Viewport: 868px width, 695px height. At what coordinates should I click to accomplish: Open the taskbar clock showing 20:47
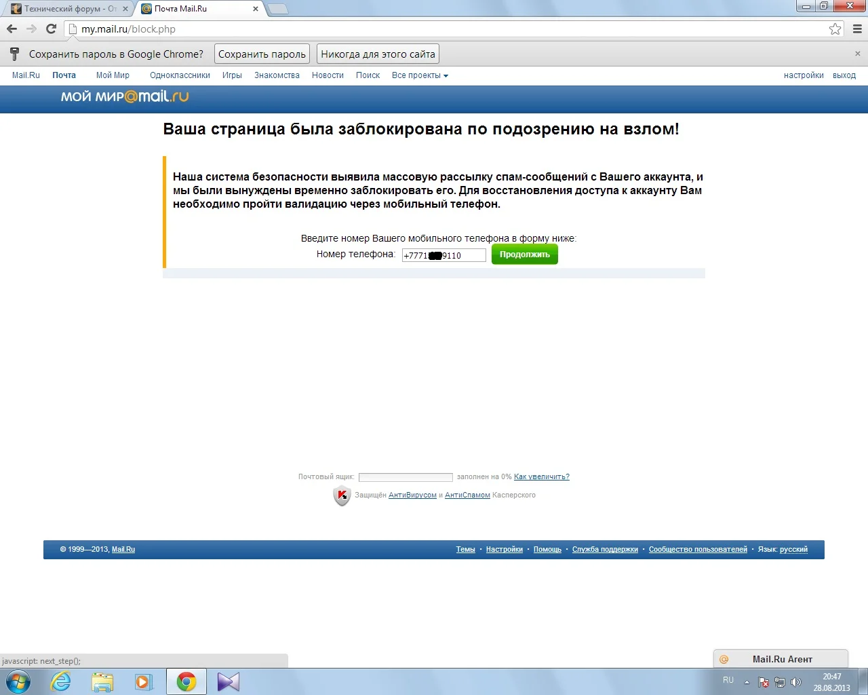(x=832, y=682)
